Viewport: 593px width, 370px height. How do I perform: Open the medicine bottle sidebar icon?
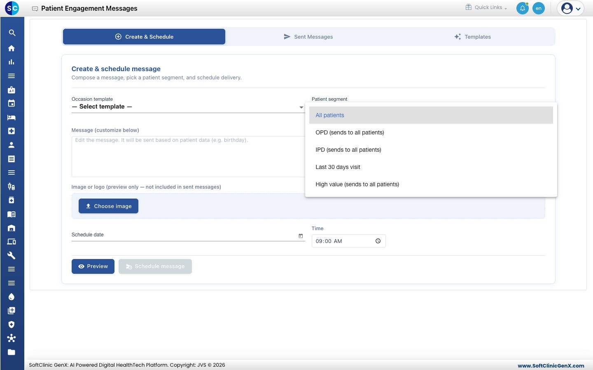[x=12, y=200]
